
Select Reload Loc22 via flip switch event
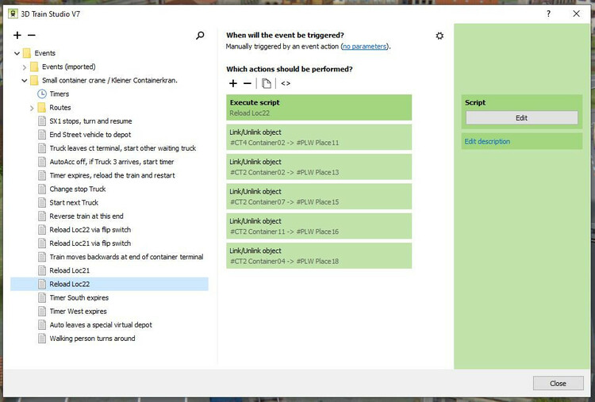coord(90,230)
